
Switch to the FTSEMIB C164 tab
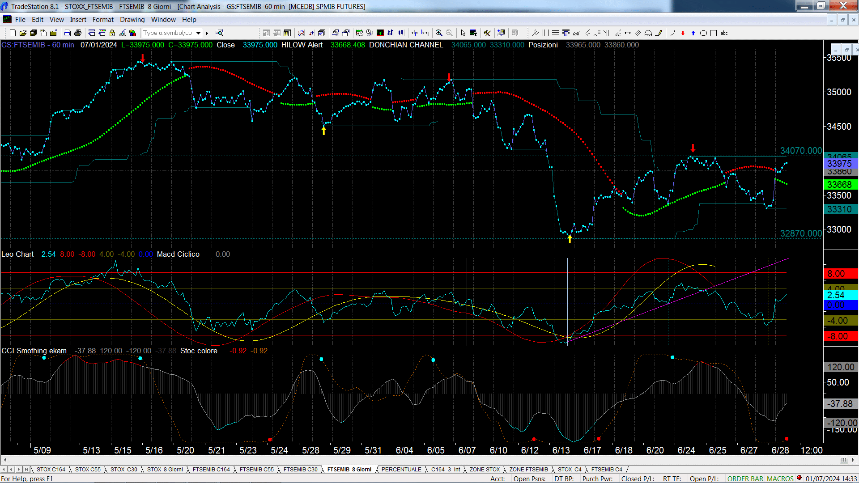pyautogui.click(x=211, y=469)
